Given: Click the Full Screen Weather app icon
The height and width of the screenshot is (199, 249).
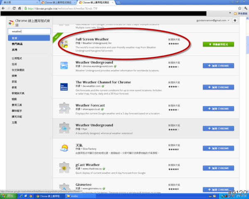Looking at the screenshot, I should click(64, 44).
